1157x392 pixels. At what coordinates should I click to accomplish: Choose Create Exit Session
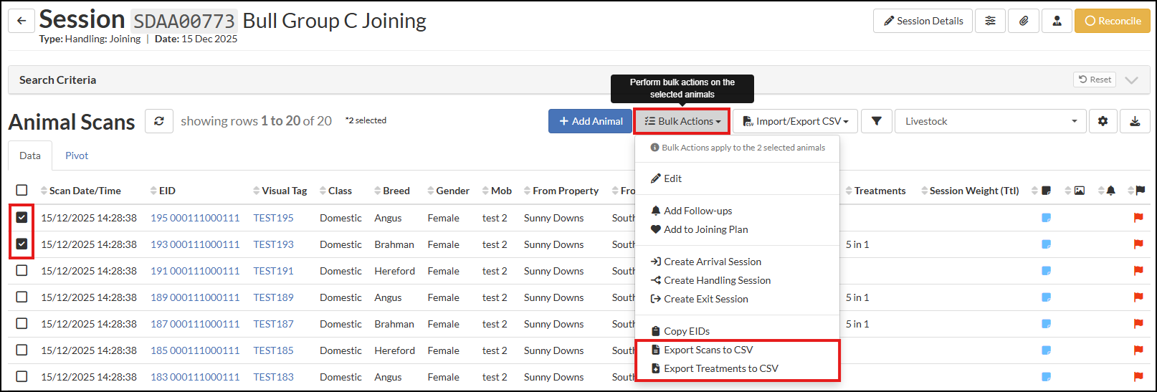(x=738, y=299)
